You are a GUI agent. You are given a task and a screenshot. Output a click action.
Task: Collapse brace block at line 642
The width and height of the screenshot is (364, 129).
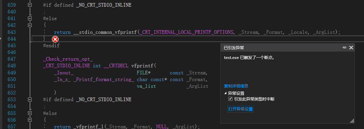click(x=30, y=25)
